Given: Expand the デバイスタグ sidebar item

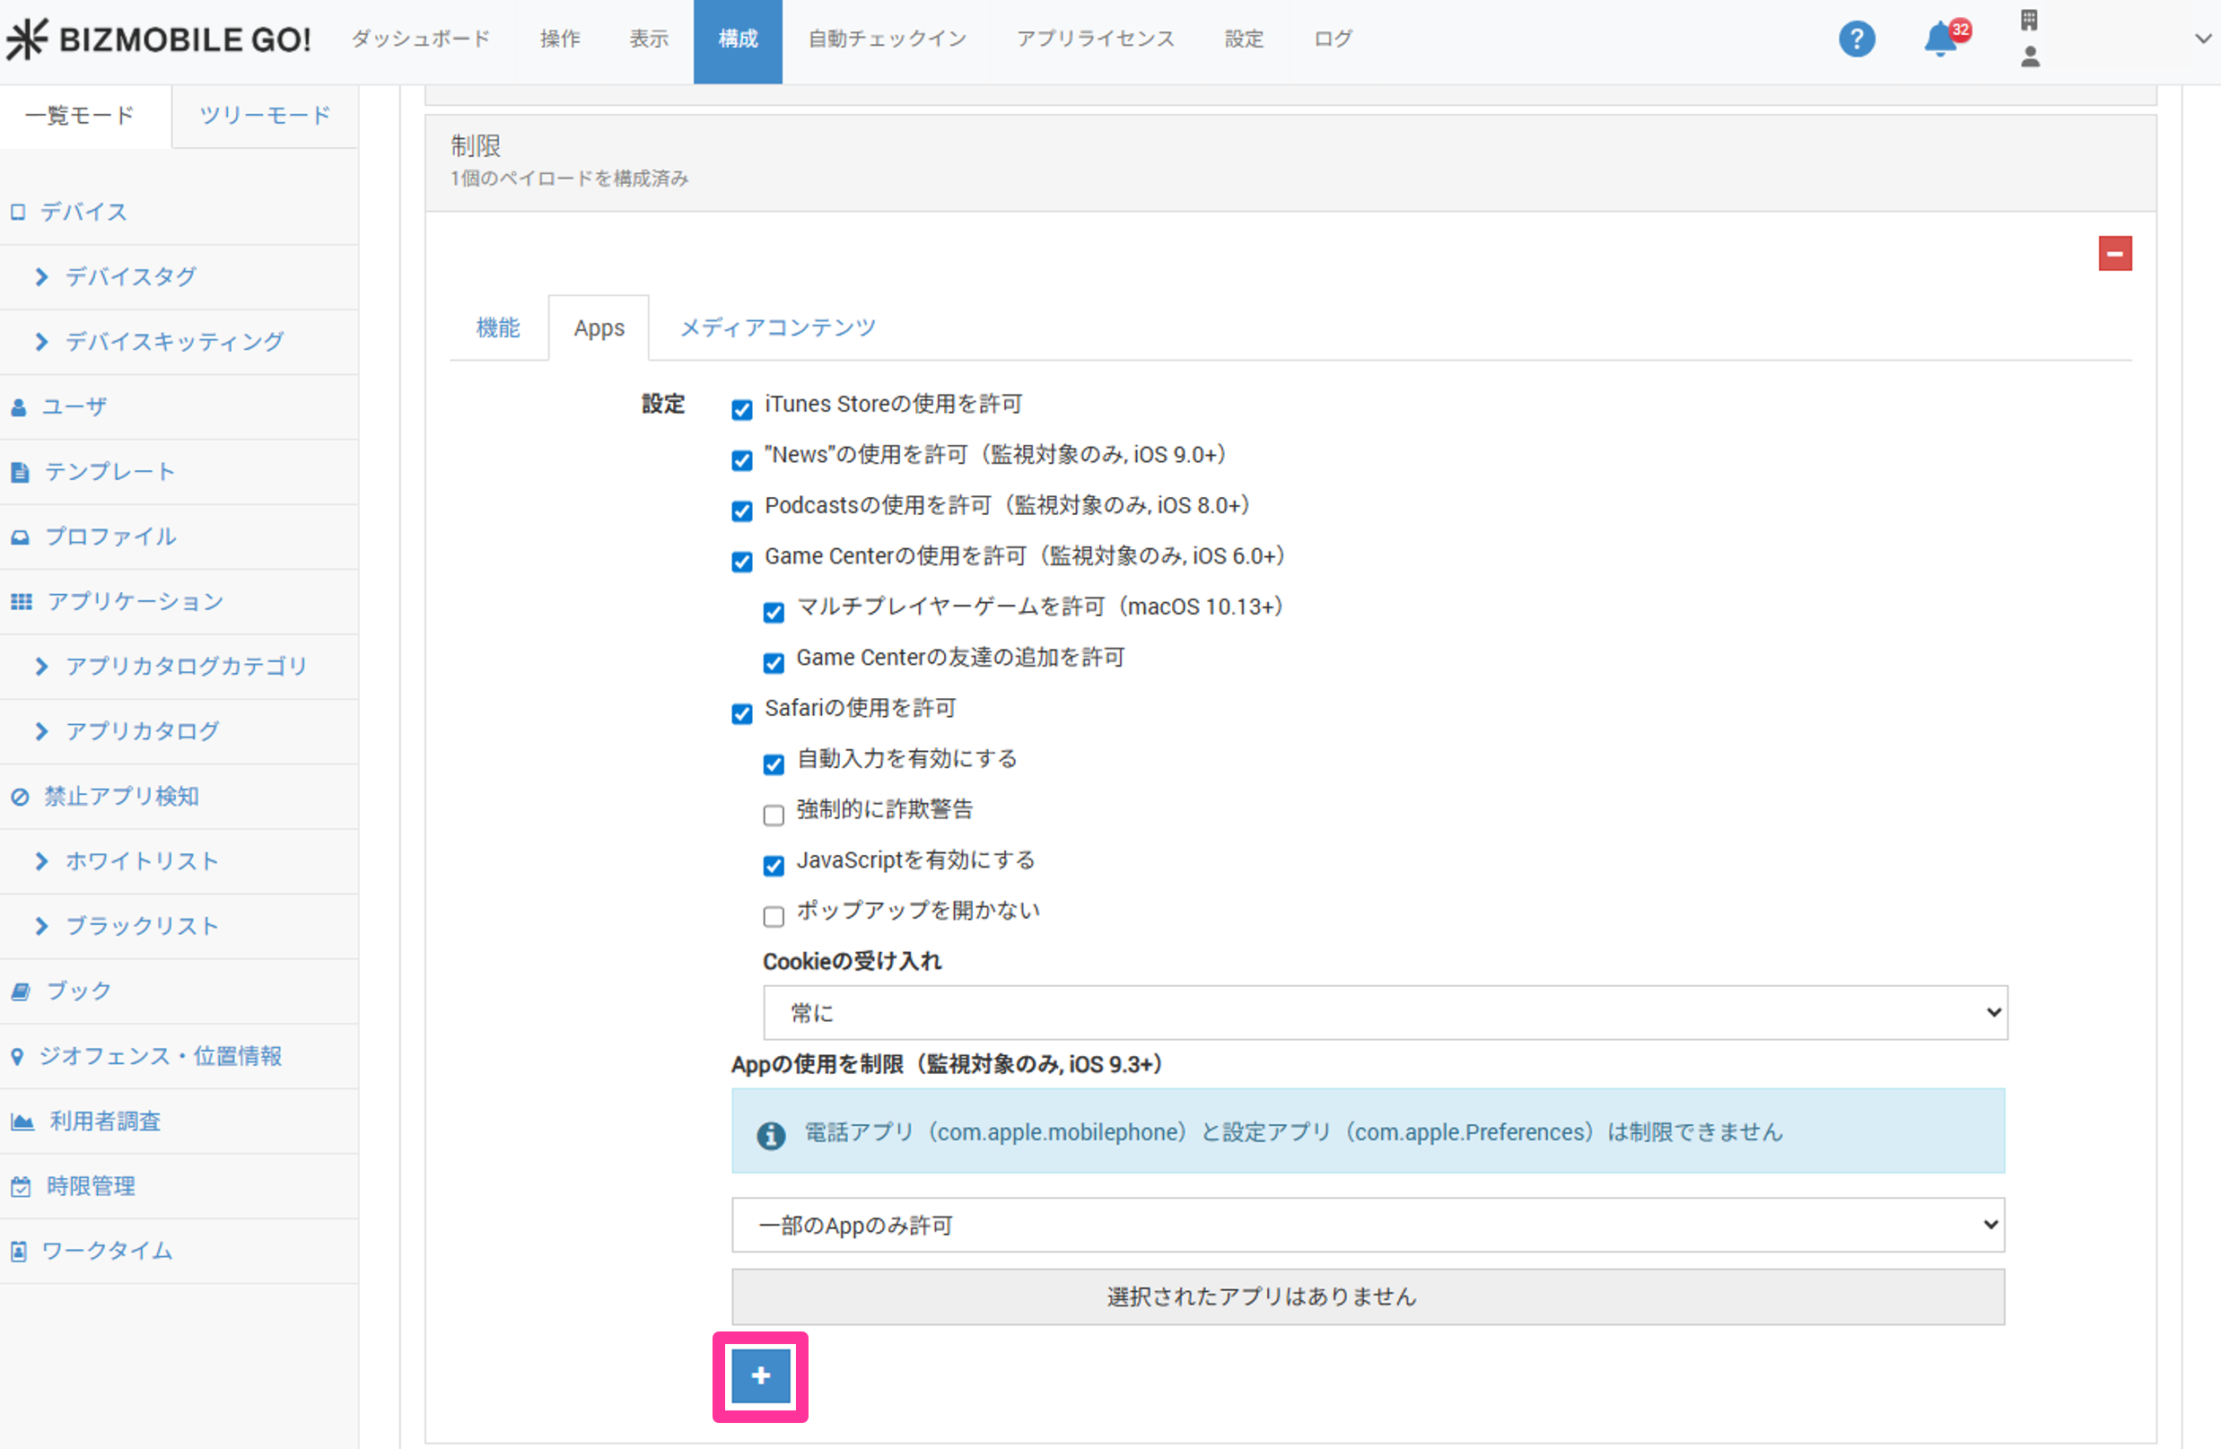Looking at the screenshot, I should (131, 276).
